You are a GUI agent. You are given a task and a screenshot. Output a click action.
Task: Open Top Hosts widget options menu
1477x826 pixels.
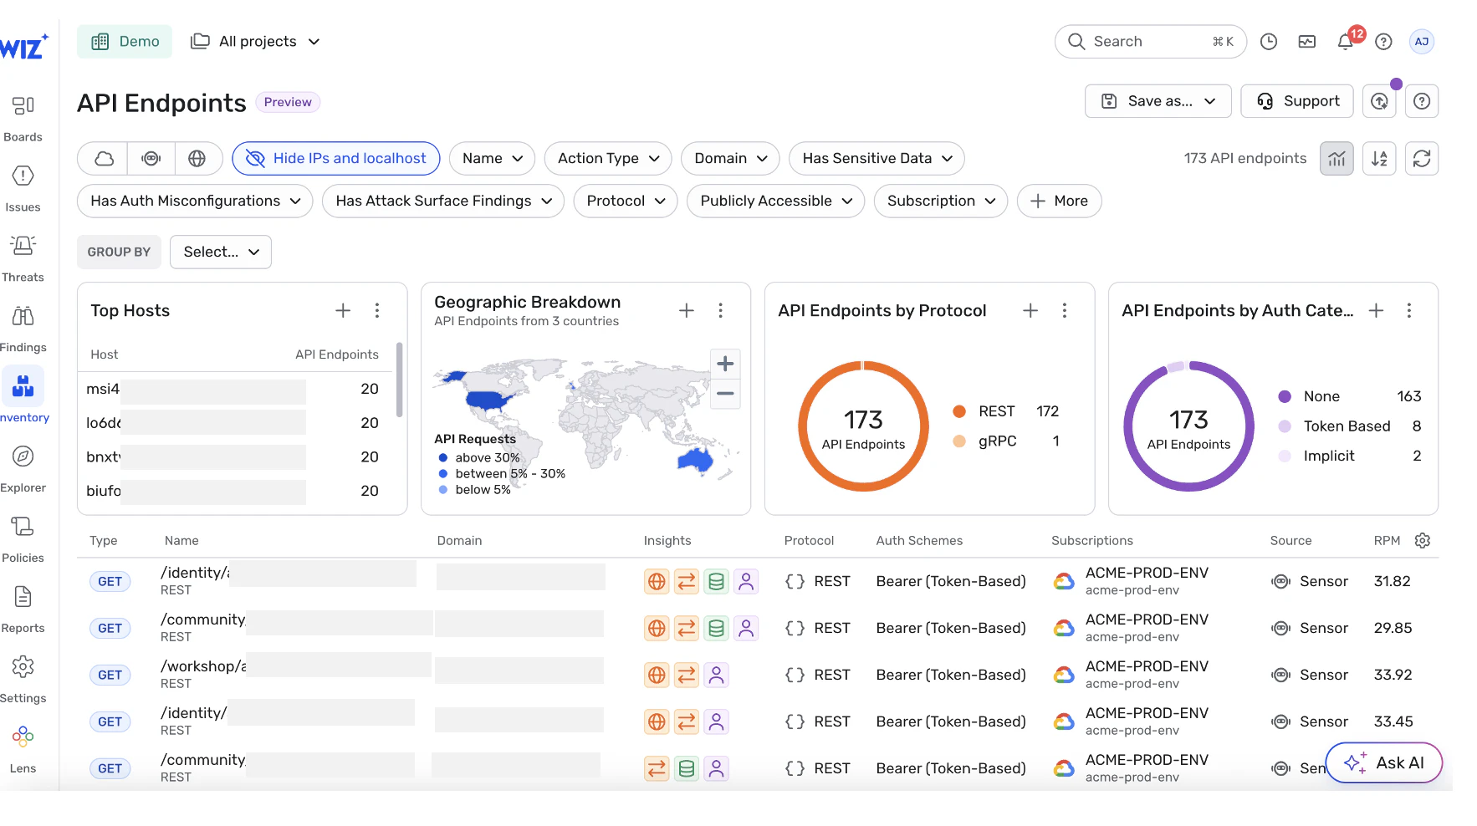point(377,311)
